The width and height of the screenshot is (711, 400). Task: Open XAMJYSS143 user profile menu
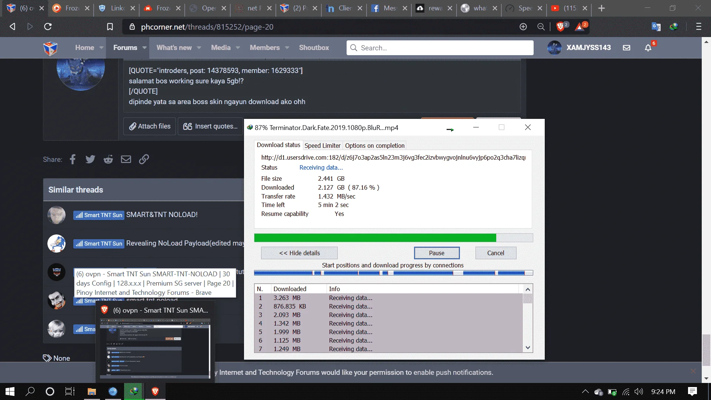(x=579, y=48)
